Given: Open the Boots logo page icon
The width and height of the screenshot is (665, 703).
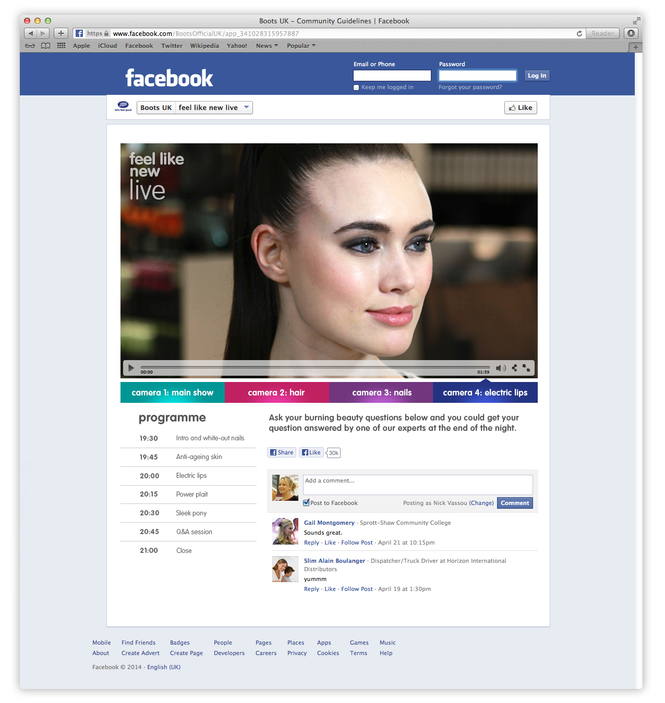Looking at the screenshot, I should click(x=123, y=106).
